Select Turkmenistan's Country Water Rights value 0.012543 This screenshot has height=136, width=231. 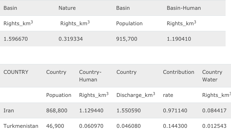[x=214, y=126]
